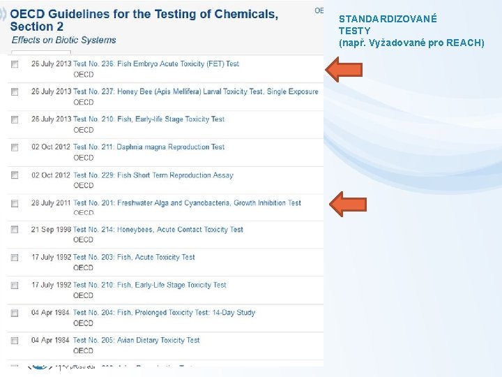Open Test No. 229 Fish Short Term Reproduction Assay
Screen dimensions: 502x377
(x=153, y=175)
